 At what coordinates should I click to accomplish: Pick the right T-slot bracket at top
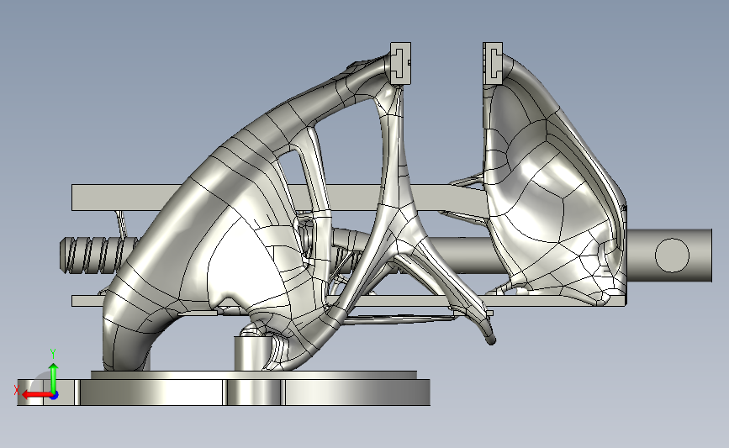pos(493,63)
